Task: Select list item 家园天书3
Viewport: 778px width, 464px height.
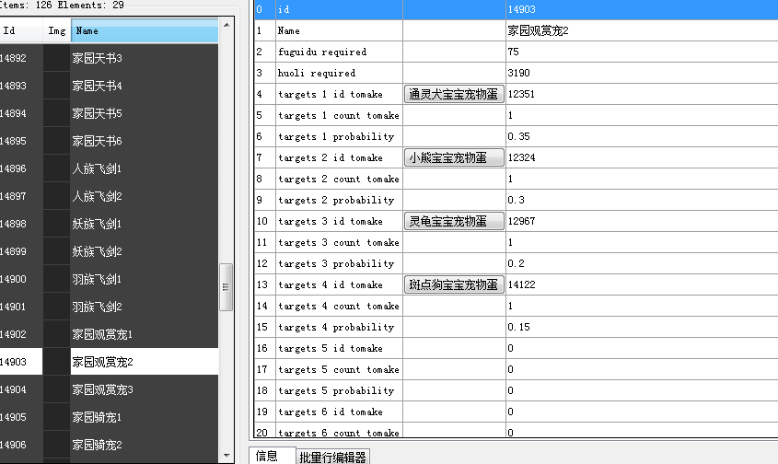Action: tap(145, 58)
